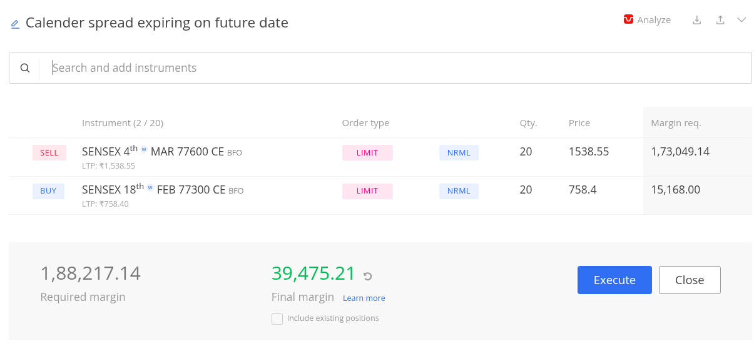This screenshot has width=754, height=359.
Task: Click the search magnifier icon
Action: pos(25,68)
